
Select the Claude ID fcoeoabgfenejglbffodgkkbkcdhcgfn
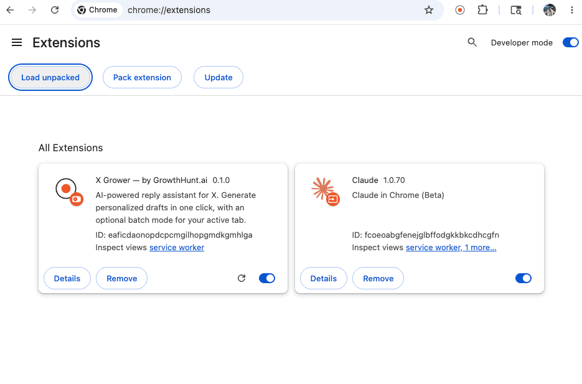[425, 235]
